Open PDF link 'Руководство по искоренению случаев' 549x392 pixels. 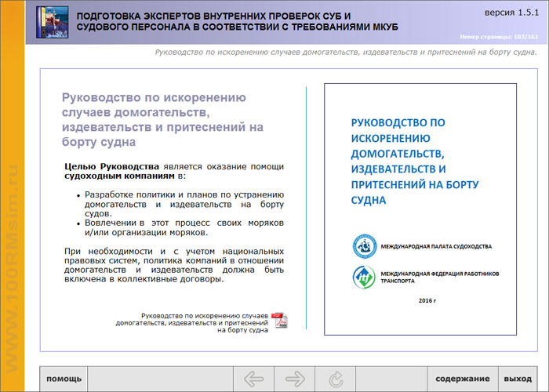192,323
